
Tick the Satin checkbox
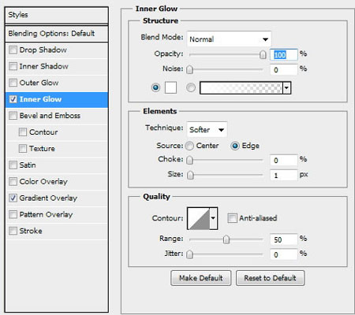coord(13,165)
